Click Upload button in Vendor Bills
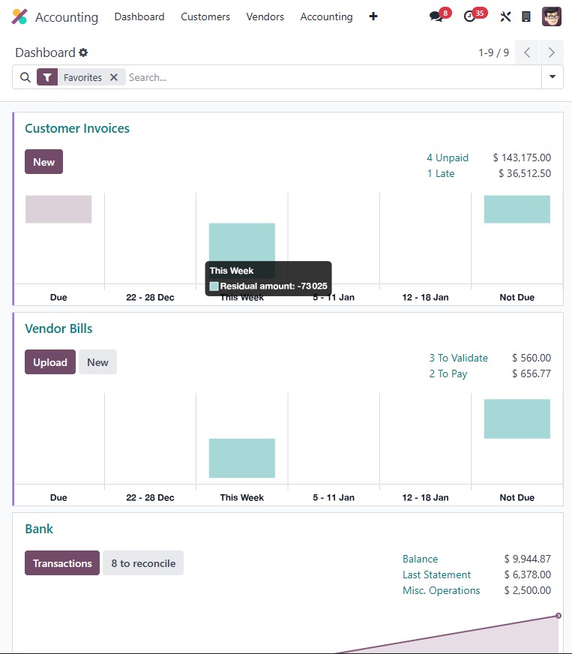 click(50, 362)
